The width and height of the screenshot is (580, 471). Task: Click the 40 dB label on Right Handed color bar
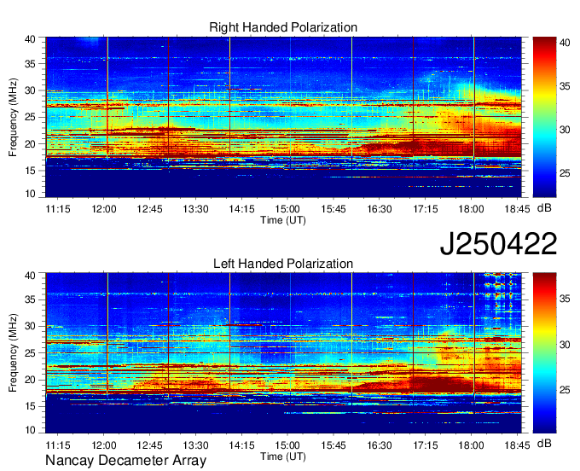coord(565,43)
